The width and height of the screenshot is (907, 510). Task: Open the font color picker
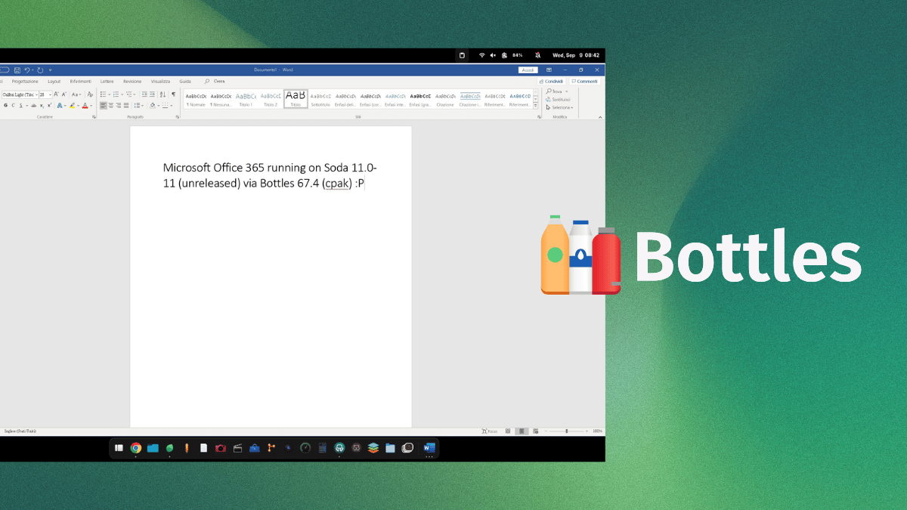tap(91, 106)
